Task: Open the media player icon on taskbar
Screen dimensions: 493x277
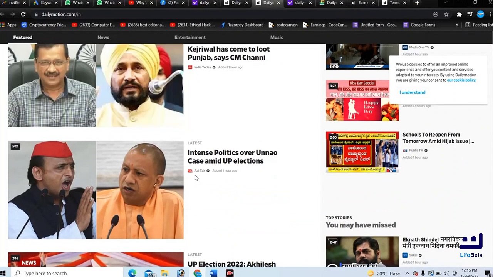Action: pyautogui.click(x=181, y=273)
